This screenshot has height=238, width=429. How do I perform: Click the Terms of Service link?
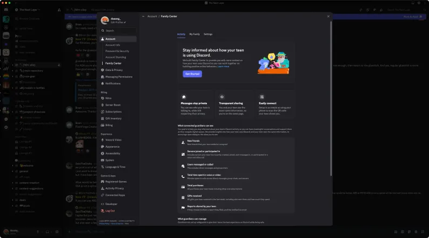tap(117, 224)
